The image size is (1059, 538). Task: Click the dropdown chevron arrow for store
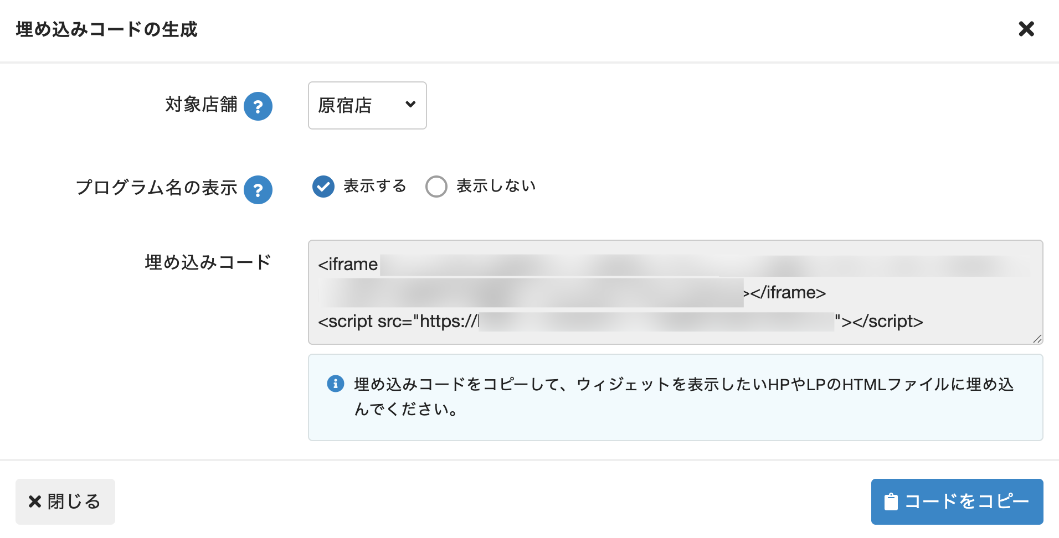coord(410,104)
